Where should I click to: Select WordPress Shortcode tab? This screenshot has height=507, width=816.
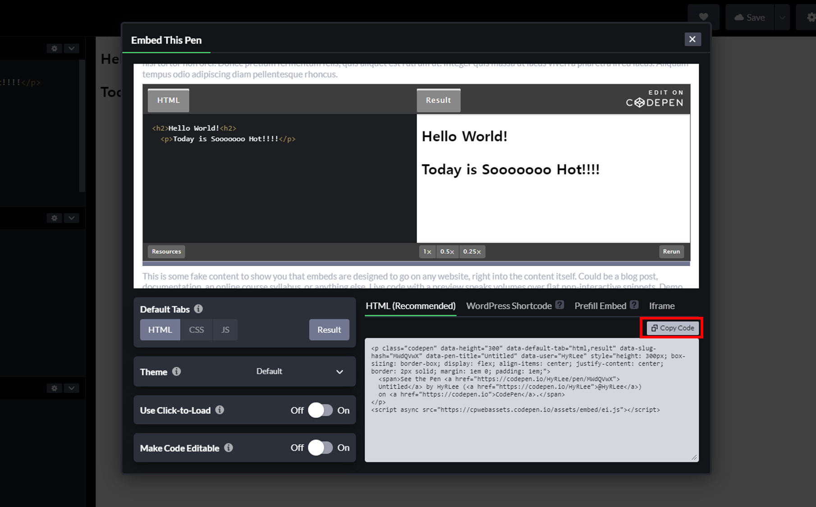coord(509,306)
